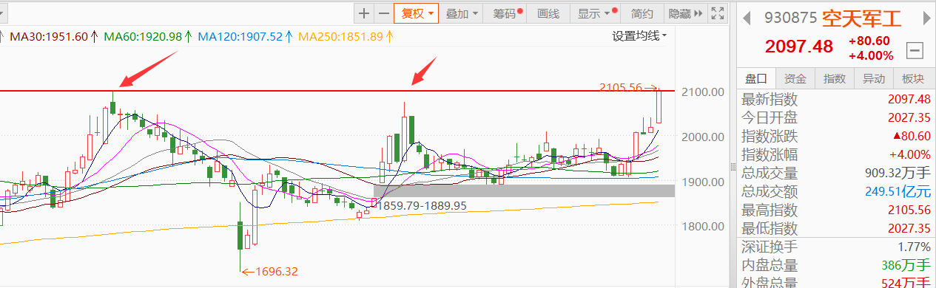
Task: Toggle the 简约 simplified mode
Action: coord(642,13)
